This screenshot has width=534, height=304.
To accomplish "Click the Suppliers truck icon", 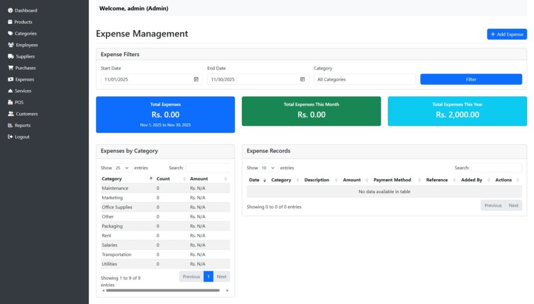I will [10, 56].
